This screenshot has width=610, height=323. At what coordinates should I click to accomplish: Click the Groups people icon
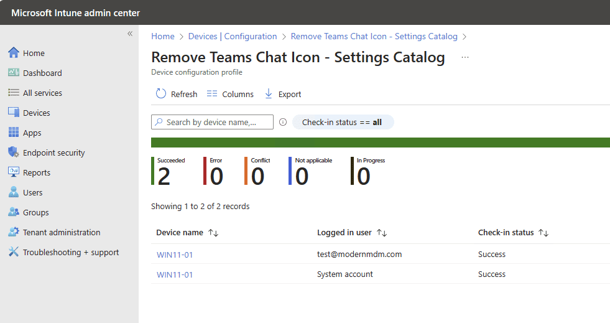(x=14, y=212)
